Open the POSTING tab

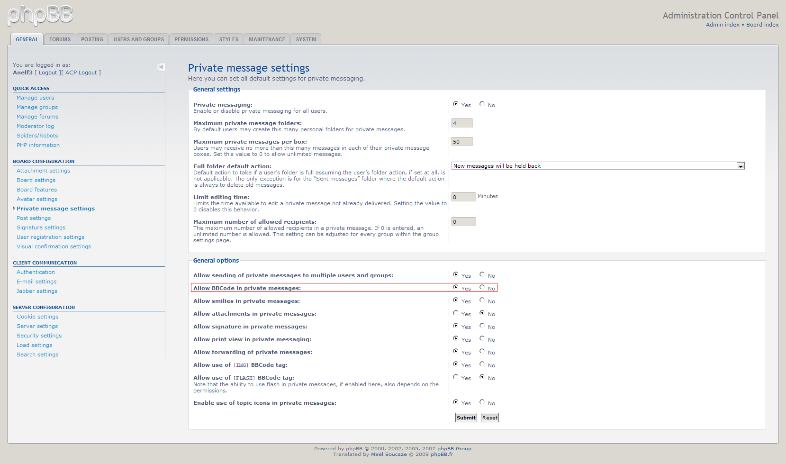pyautogui.click(x=92, y=39)
